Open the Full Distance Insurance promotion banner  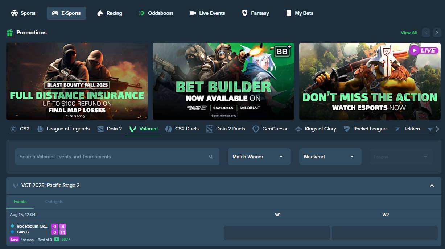[x=77, y=81]
